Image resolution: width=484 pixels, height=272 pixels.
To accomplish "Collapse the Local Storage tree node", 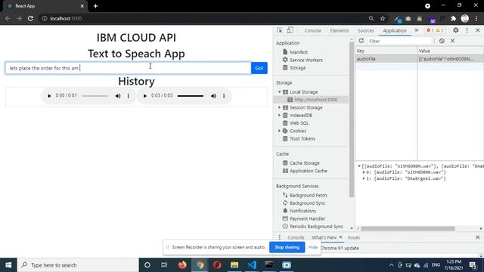I will [x=279, y=92].
